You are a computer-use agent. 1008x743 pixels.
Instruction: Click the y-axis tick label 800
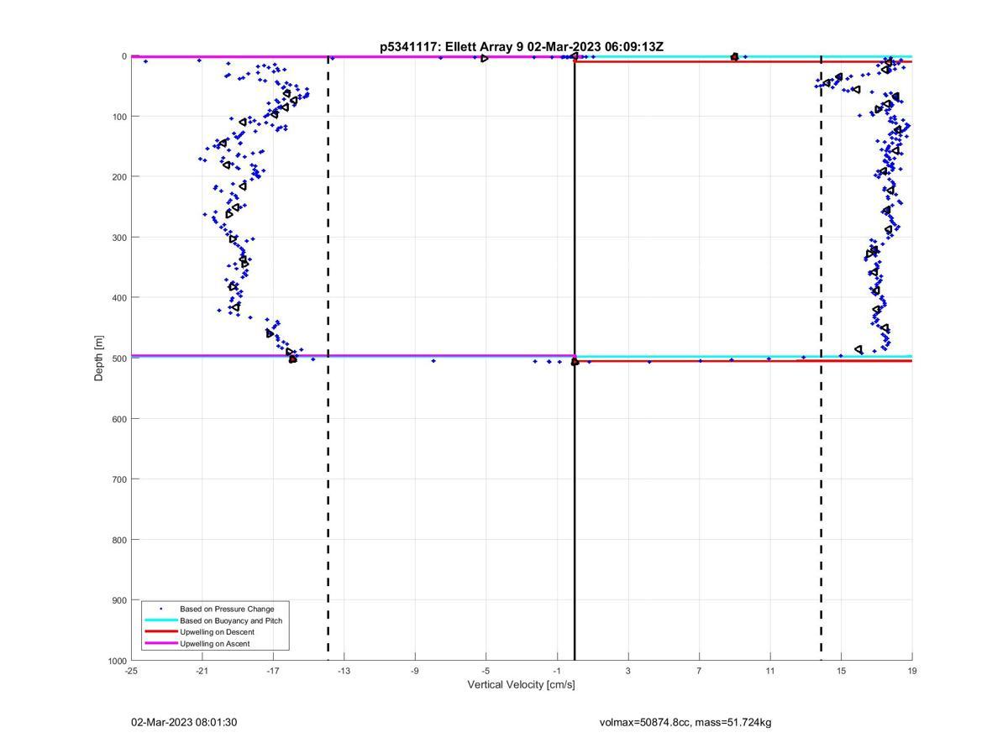pos(119,540)
